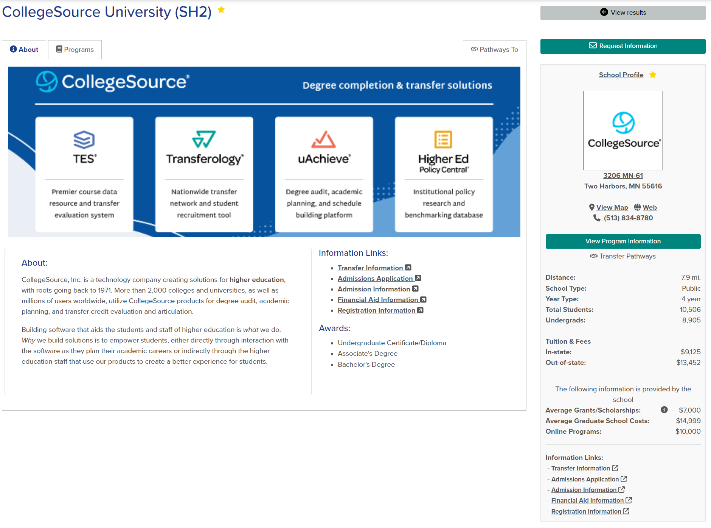
Task: Click the Out-of-state tuition value $13,452
Action: coord(688,363)
